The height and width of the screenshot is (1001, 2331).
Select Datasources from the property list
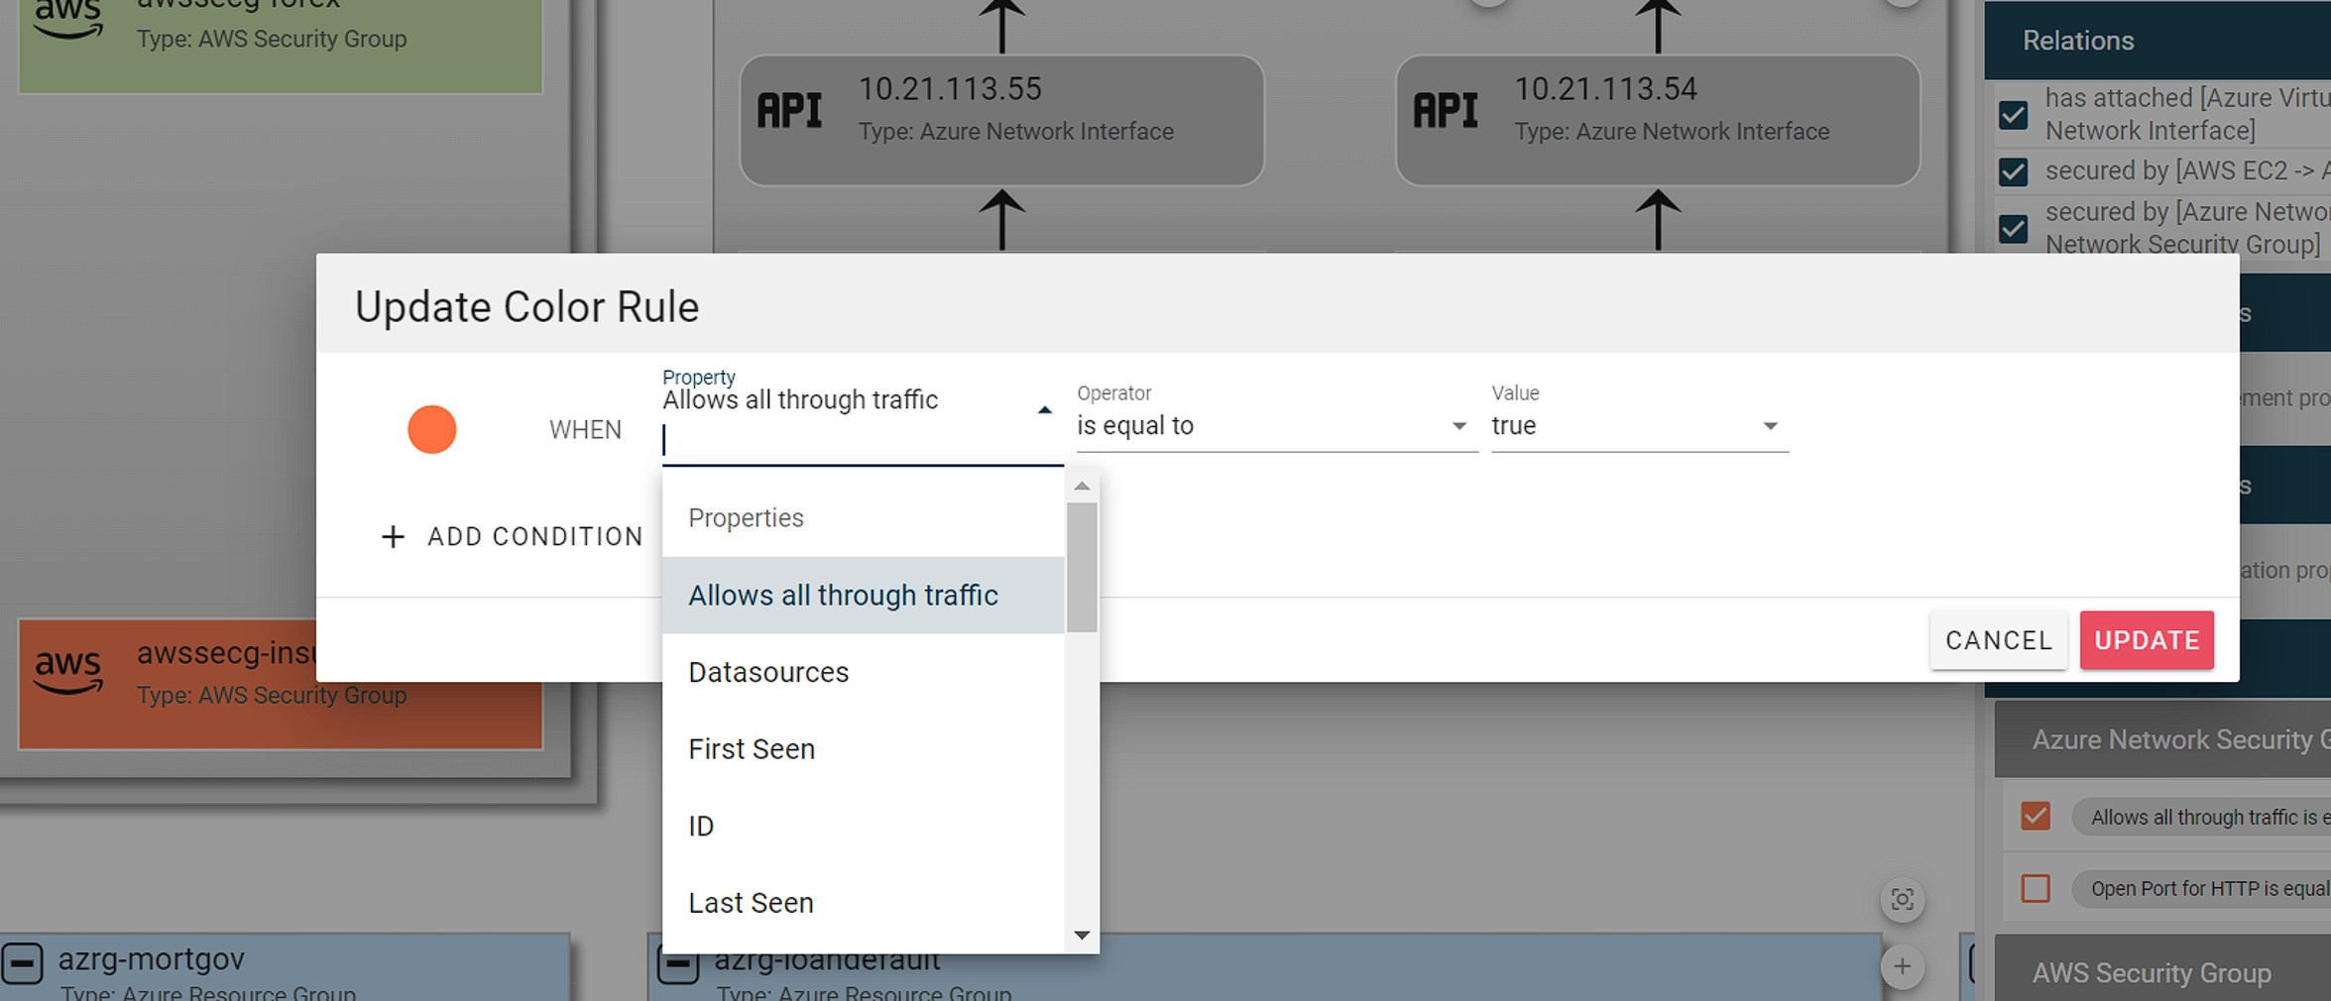pyautogui.click(x=768, y=672)
